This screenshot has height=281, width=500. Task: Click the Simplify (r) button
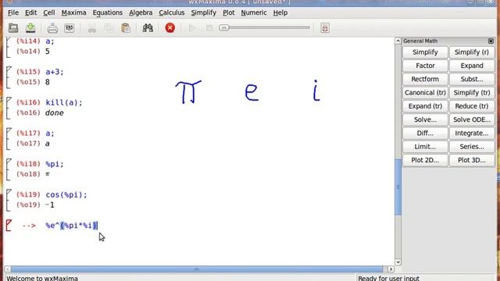pyautogui.click(x=472, y=52)
